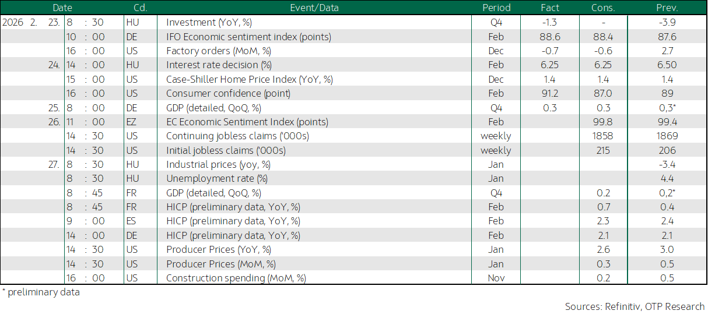Click the Cons. column header
The width and height of the screenshot is (708, 314).
tap(604, 8)
